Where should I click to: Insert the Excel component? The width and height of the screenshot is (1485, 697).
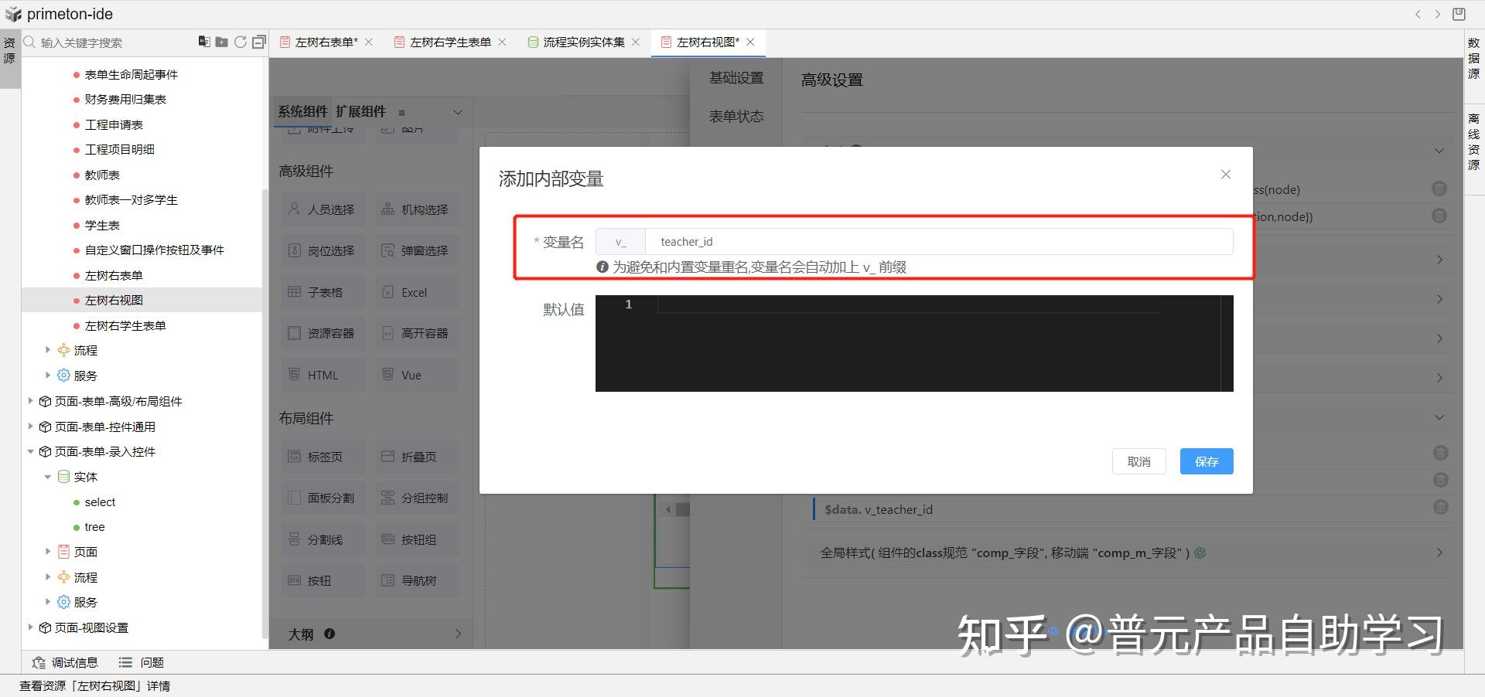coord(417,291)
